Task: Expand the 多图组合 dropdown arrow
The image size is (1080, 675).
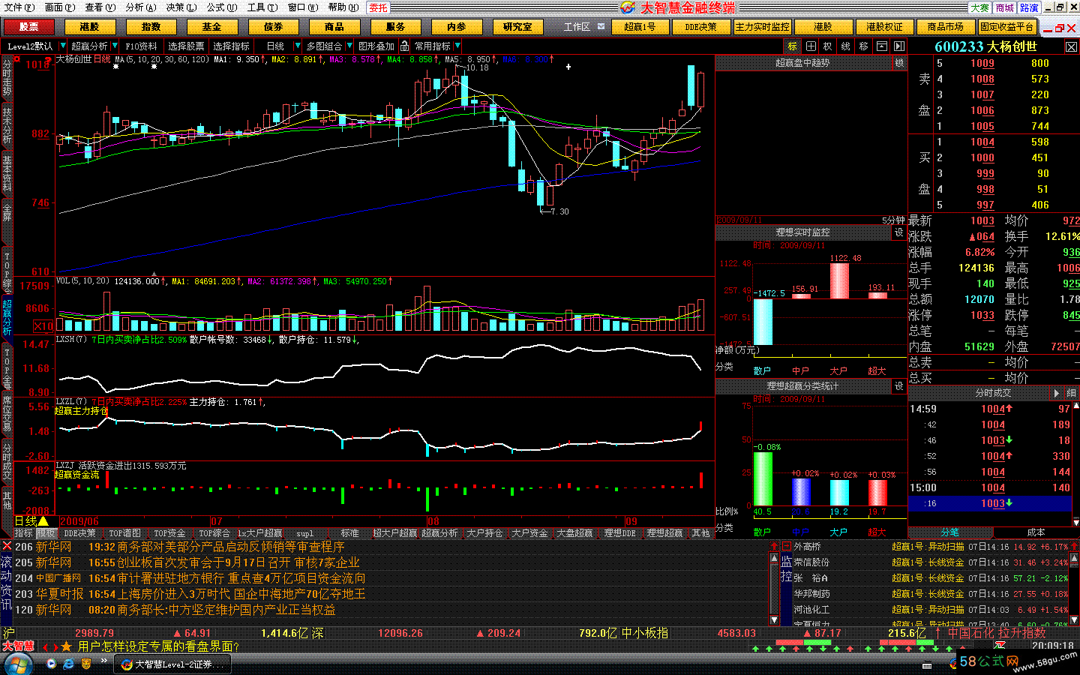Action: pyautogui.click(x=349, y=46)
